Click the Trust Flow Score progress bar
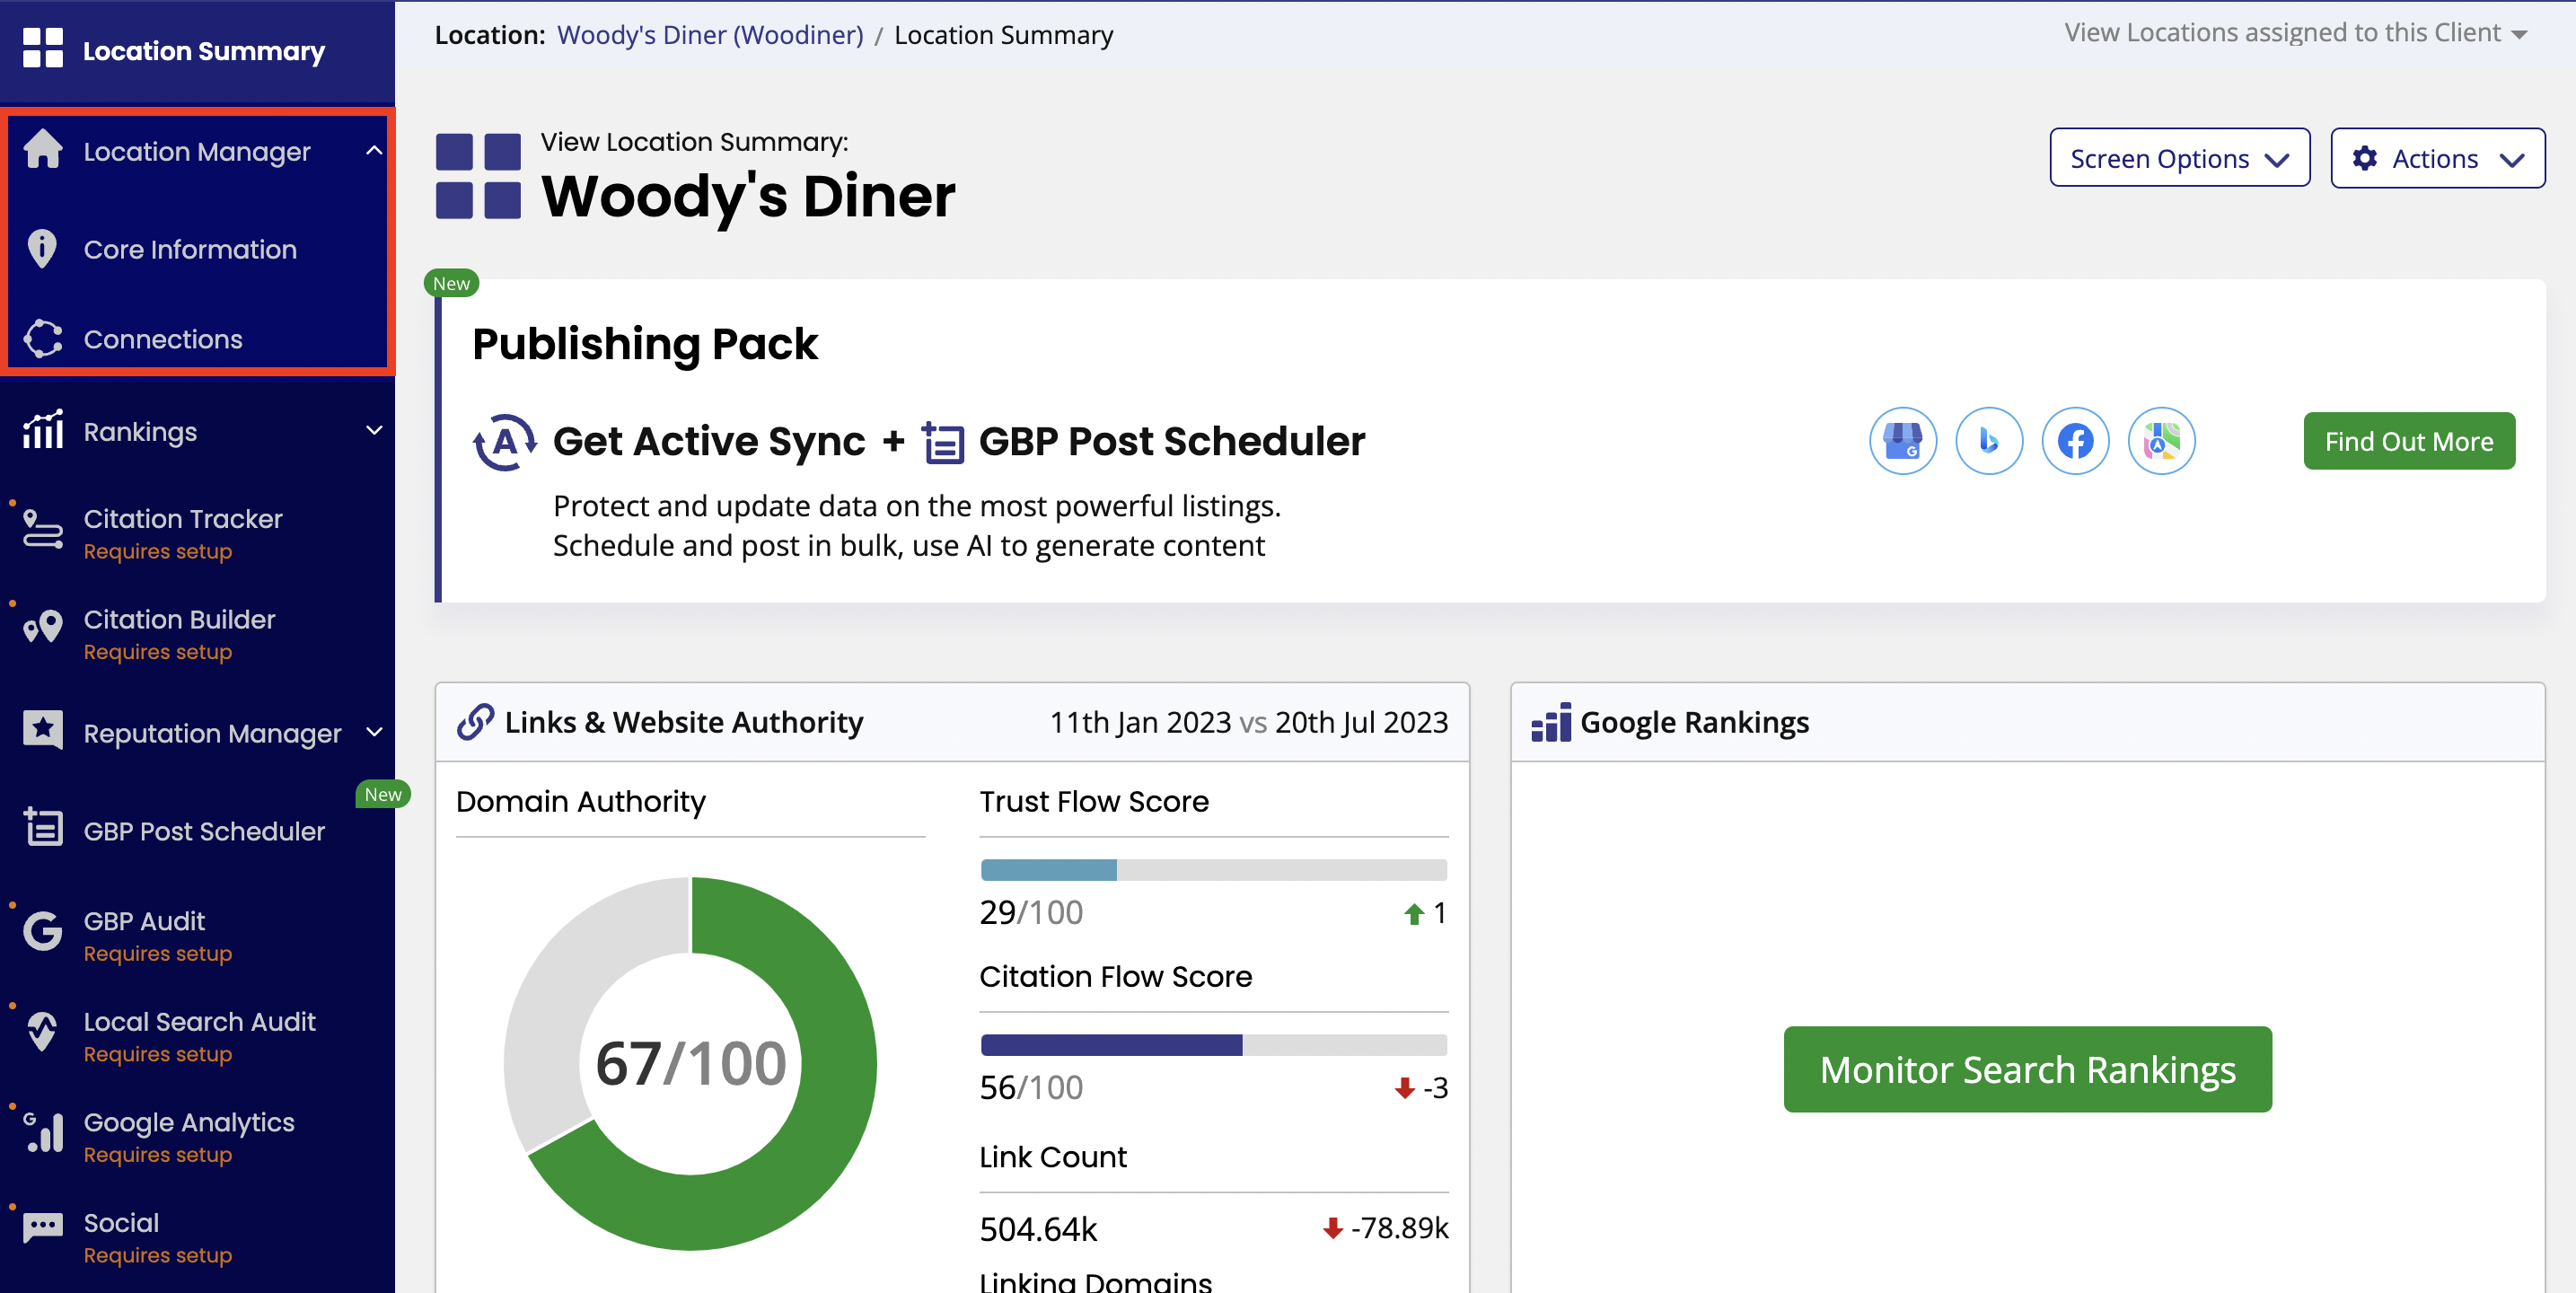The width and height of the screenshot is (2576, 1293). pyautogui.click(x=1213, y=870)
